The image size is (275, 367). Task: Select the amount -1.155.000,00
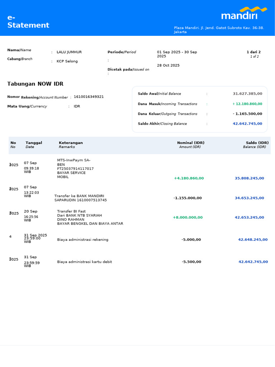point(188,198)
